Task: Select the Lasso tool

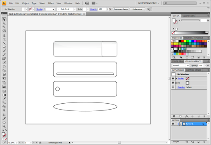Action: [4, 31]
